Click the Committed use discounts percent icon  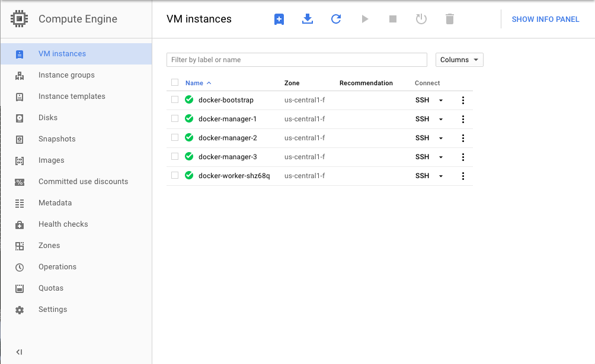[x=20, y=182]
